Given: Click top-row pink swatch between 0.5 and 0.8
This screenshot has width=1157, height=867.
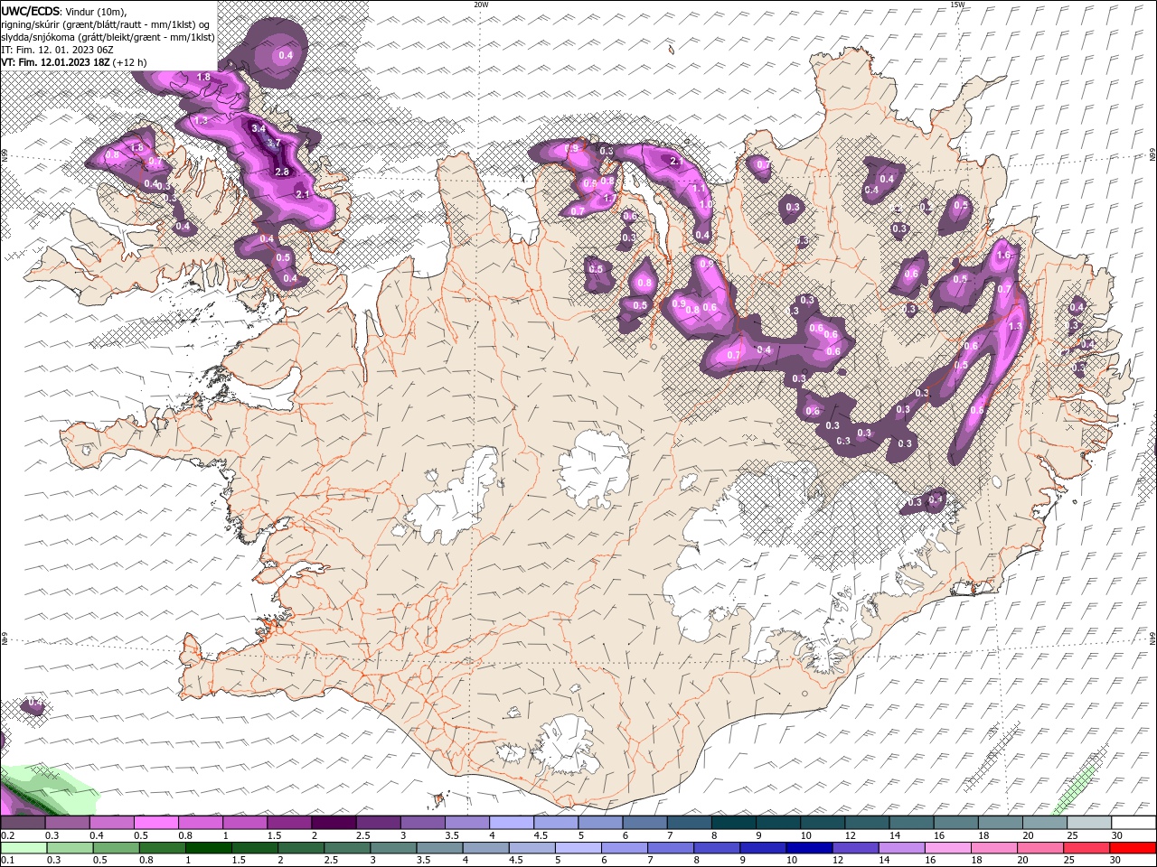Looking at the screenshot, I should (155, 823).
